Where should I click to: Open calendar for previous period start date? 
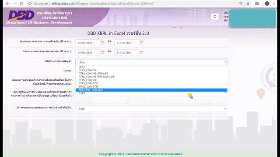click(x=102, y=52)
